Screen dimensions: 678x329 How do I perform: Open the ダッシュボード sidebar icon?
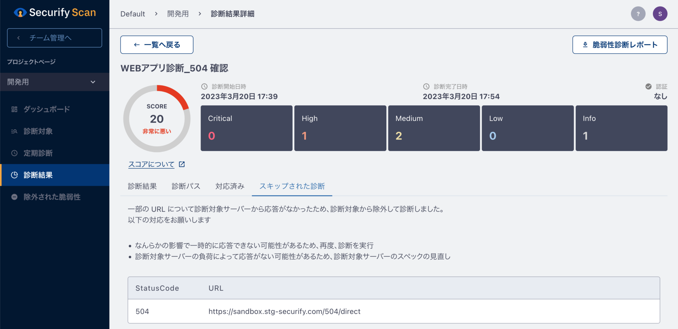tap(14, 109)
